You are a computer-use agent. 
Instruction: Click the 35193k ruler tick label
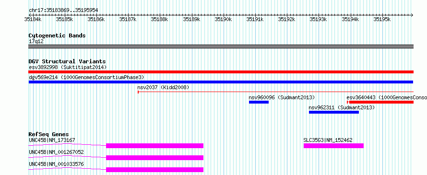click(x=319, y=19)
